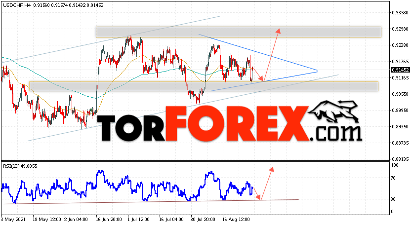The width and height of the screenshot is (412, 225).
Task: Click the current price label 0.91452
Action: (x=400, y=70)
